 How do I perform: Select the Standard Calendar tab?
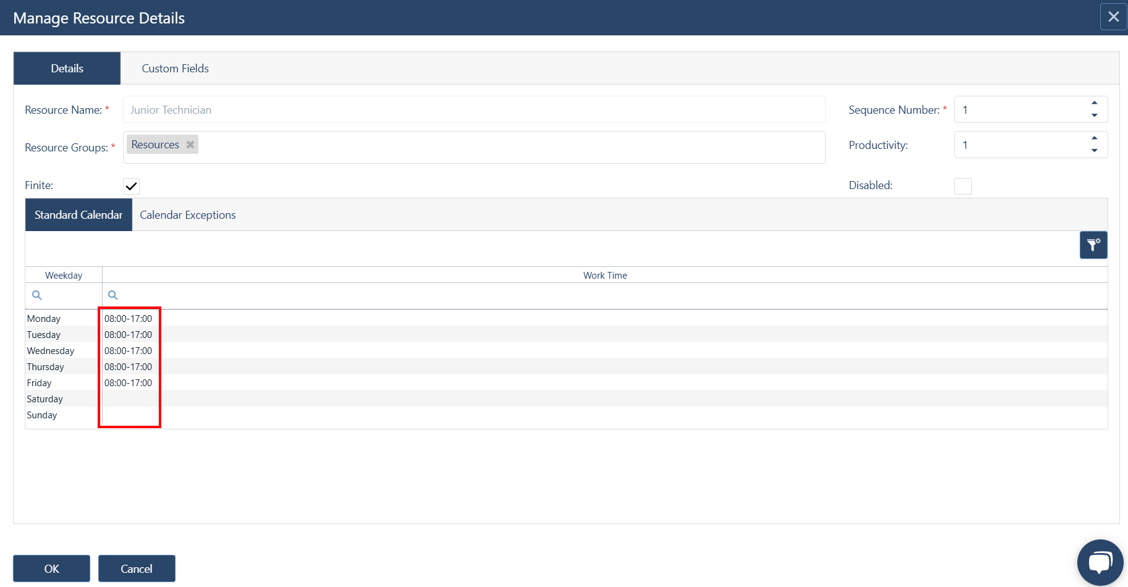pyautogui.click(x=78, y=215)
